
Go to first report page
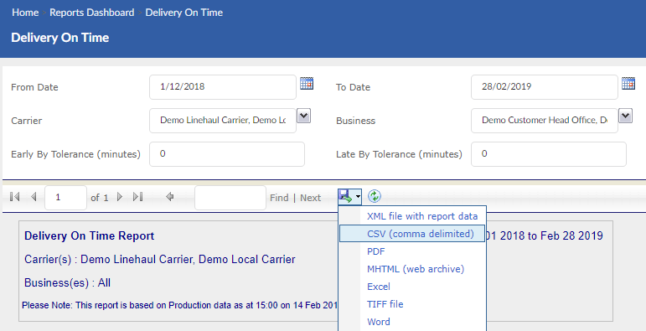[15, 197]
